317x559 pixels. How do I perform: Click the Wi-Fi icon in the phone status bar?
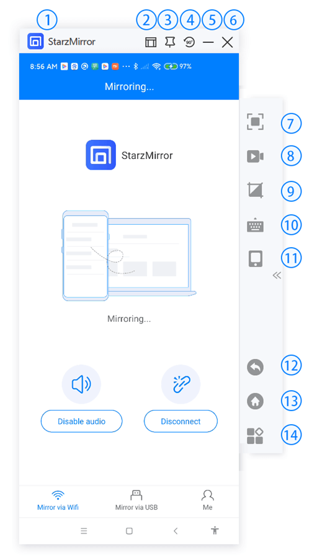point(156,66)
